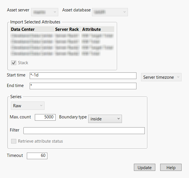Click the Timeout value field
The width and height of the screenshot is (189, 178).
37,156
